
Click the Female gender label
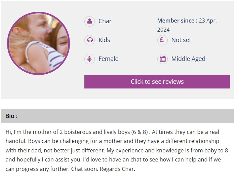(x=108, y=59)
